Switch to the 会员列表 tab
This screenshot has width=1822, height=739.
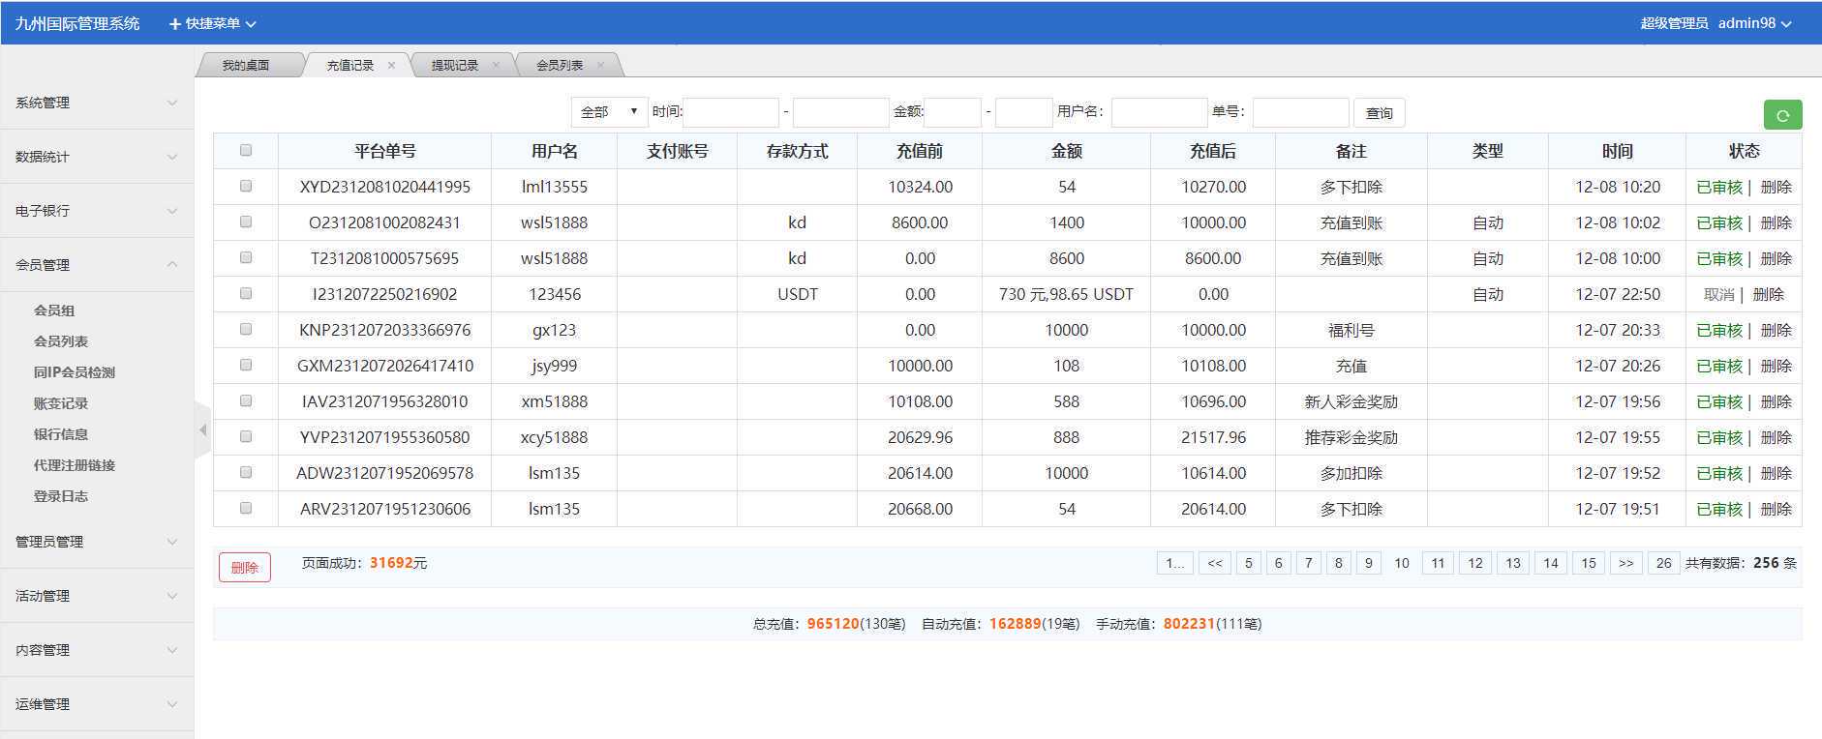(559, 66)
